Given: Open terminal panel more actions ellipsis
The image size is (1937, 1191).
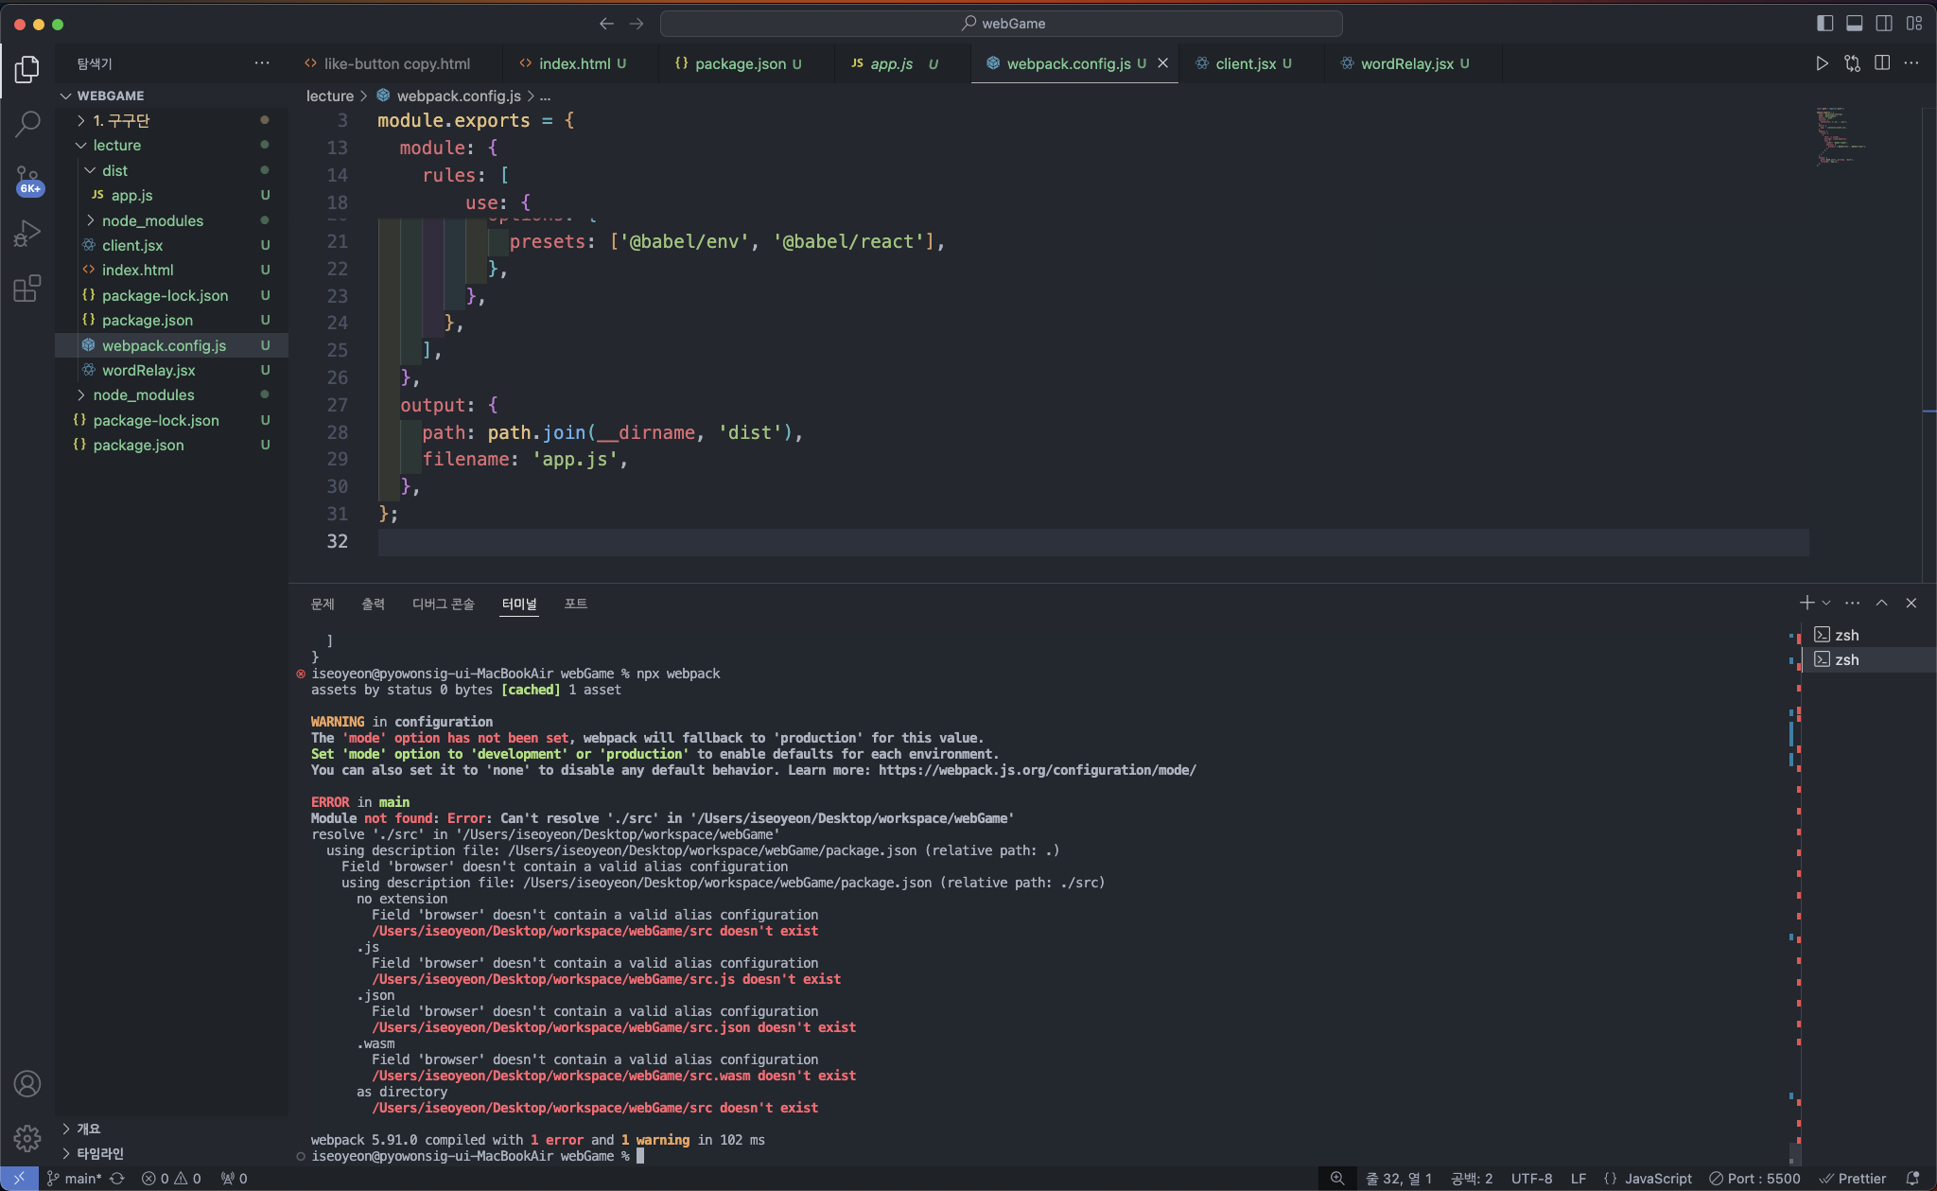Looking at the screenshot, I should point(1852,603).
